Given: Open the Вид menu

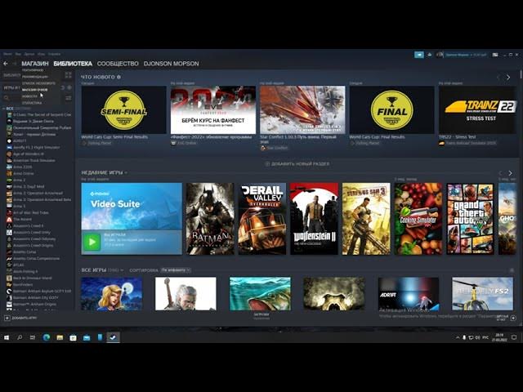Looking at the screenshot, I should [x=18, y=54].
